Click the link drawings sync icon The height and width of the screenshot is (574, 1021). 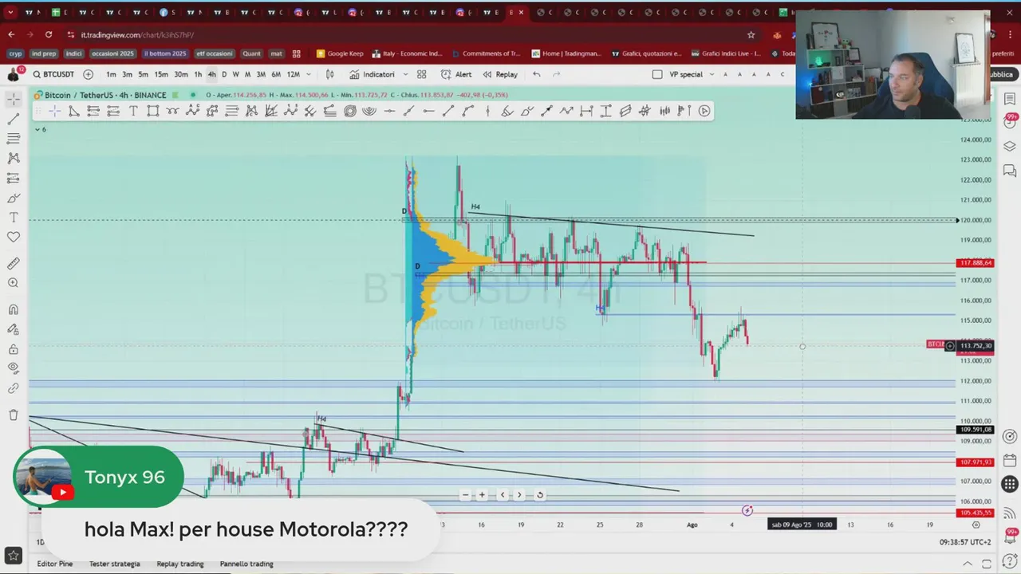[x=14, y=388]
